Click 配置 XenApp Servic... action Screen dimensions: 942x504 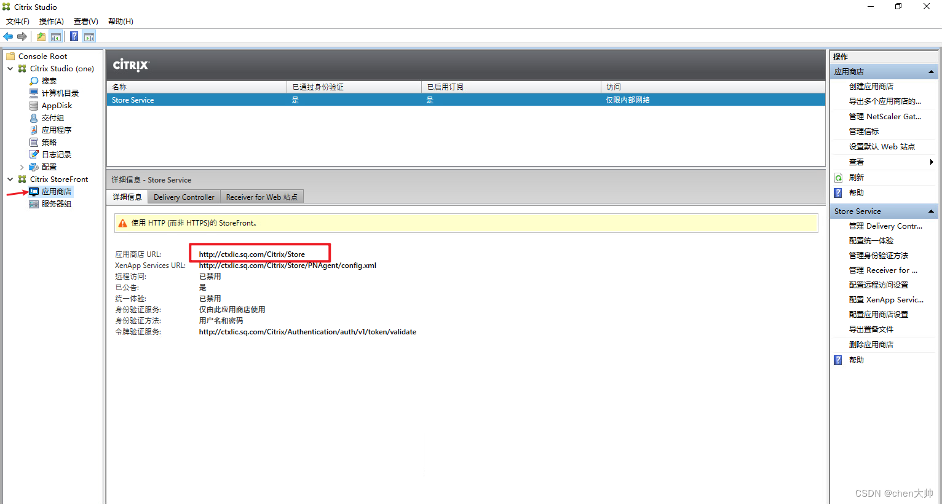click(x=886, y=300)
